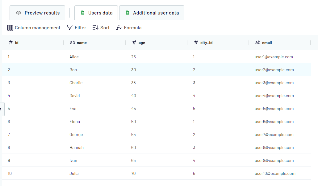Viewport: 318px width, 186px height.
Task: Select the city_id column header
Action: (206, 43)
